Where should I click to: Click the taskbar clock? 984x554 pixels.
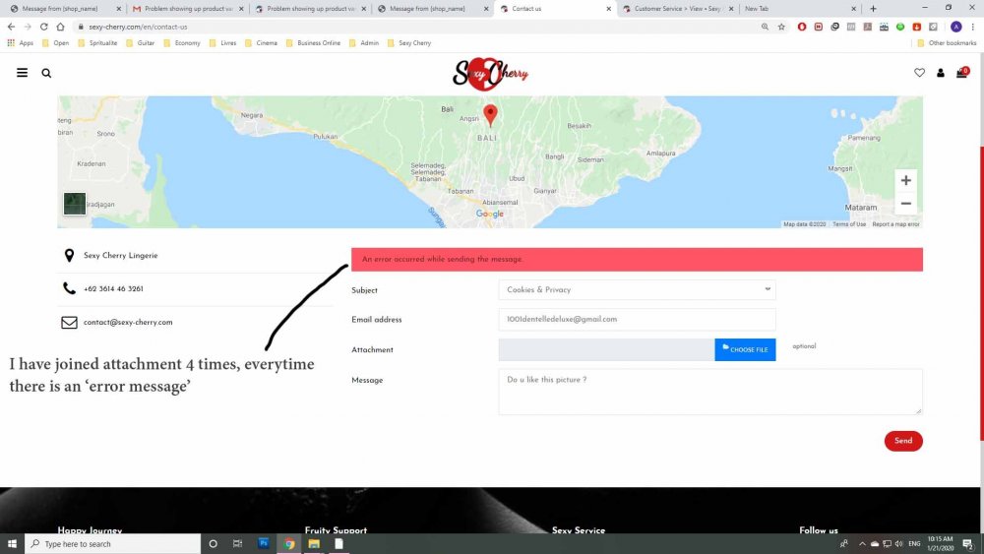940,544
